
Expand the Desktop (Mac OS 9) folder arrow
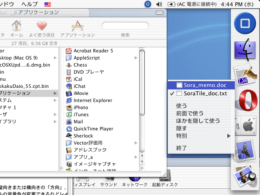pyautogui.click(x=55, y=58)
